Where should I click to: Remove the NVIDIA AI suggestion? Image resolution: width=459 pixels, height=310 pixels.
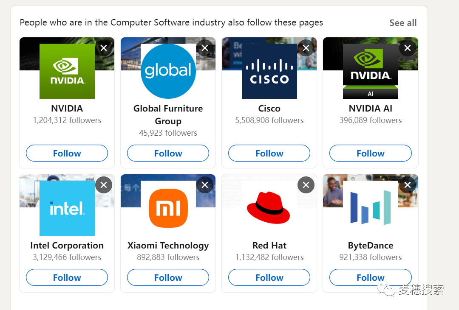coord(407,48)
